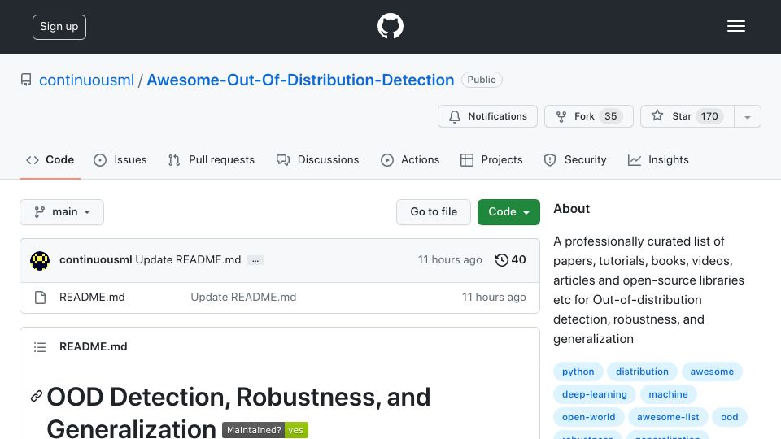Click Notifications button
Screen dimensions: 781x439
pyautogui.click(x=487, y=116)
